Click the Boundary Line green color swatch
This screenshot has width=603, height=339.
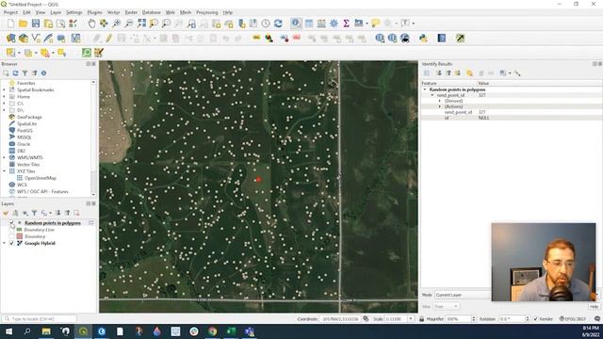click(20, 230)
